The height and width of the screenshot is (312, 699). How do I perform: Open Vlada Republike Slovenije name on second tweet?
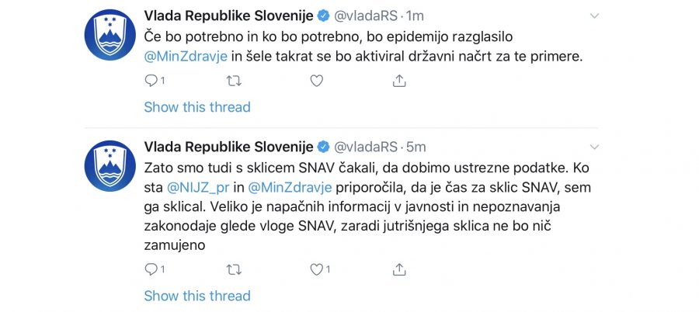[228, 147]
